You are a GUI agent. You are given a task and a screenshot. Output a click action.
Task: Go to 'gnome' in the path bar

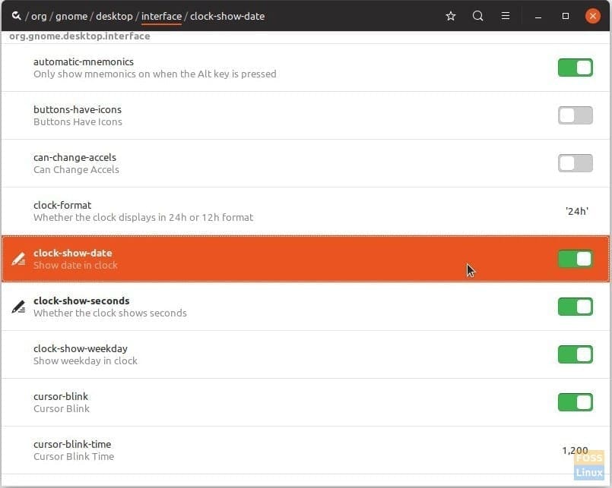pyautogui.click(x=71, y=17)
